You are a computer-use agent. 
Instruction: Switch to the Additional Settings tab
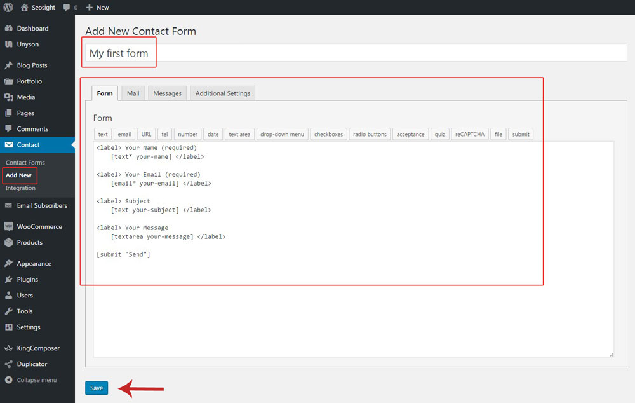[x=222, y=93]
